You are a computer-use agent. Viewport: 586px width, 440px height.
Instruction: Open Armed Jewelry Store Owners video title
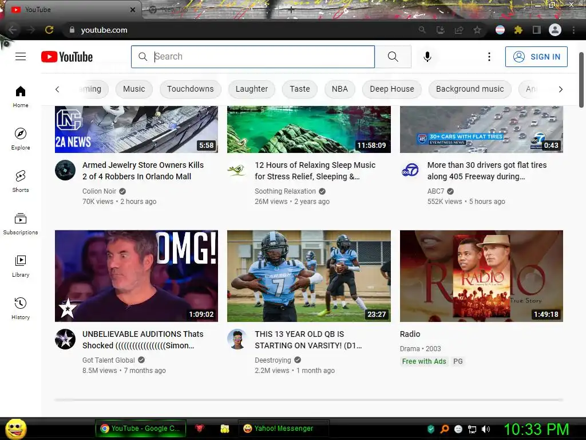point(143,171)
